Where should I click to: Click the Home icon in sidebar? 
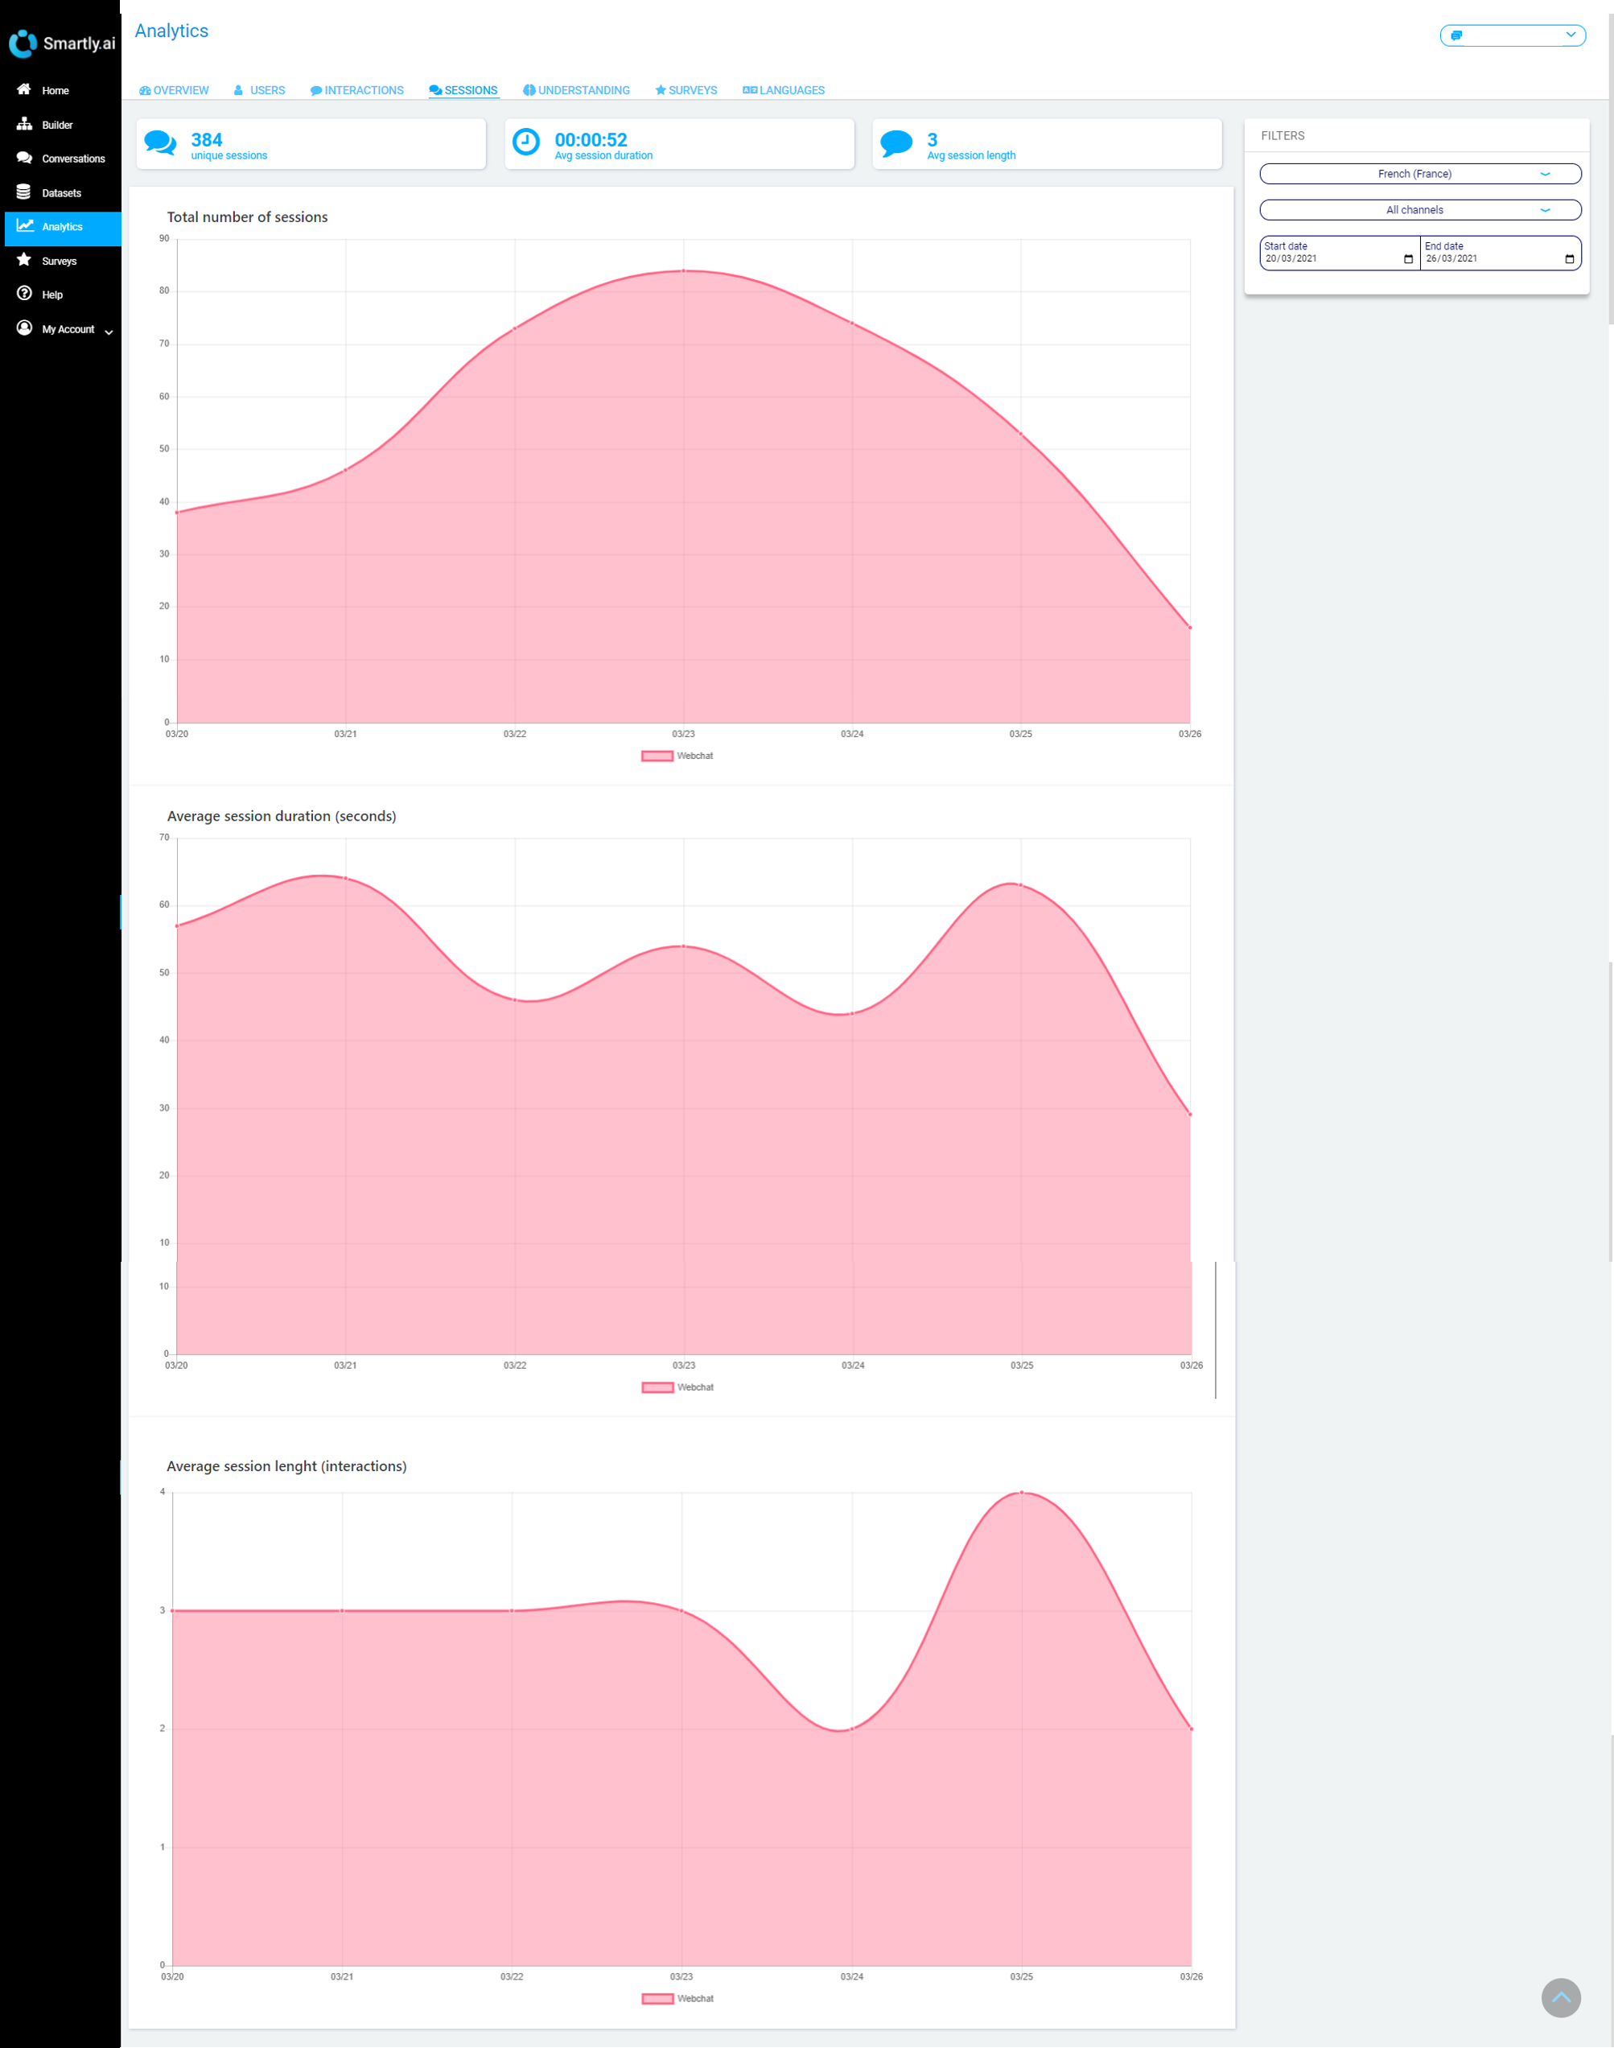pyautogui.click(x=23, y=90)
